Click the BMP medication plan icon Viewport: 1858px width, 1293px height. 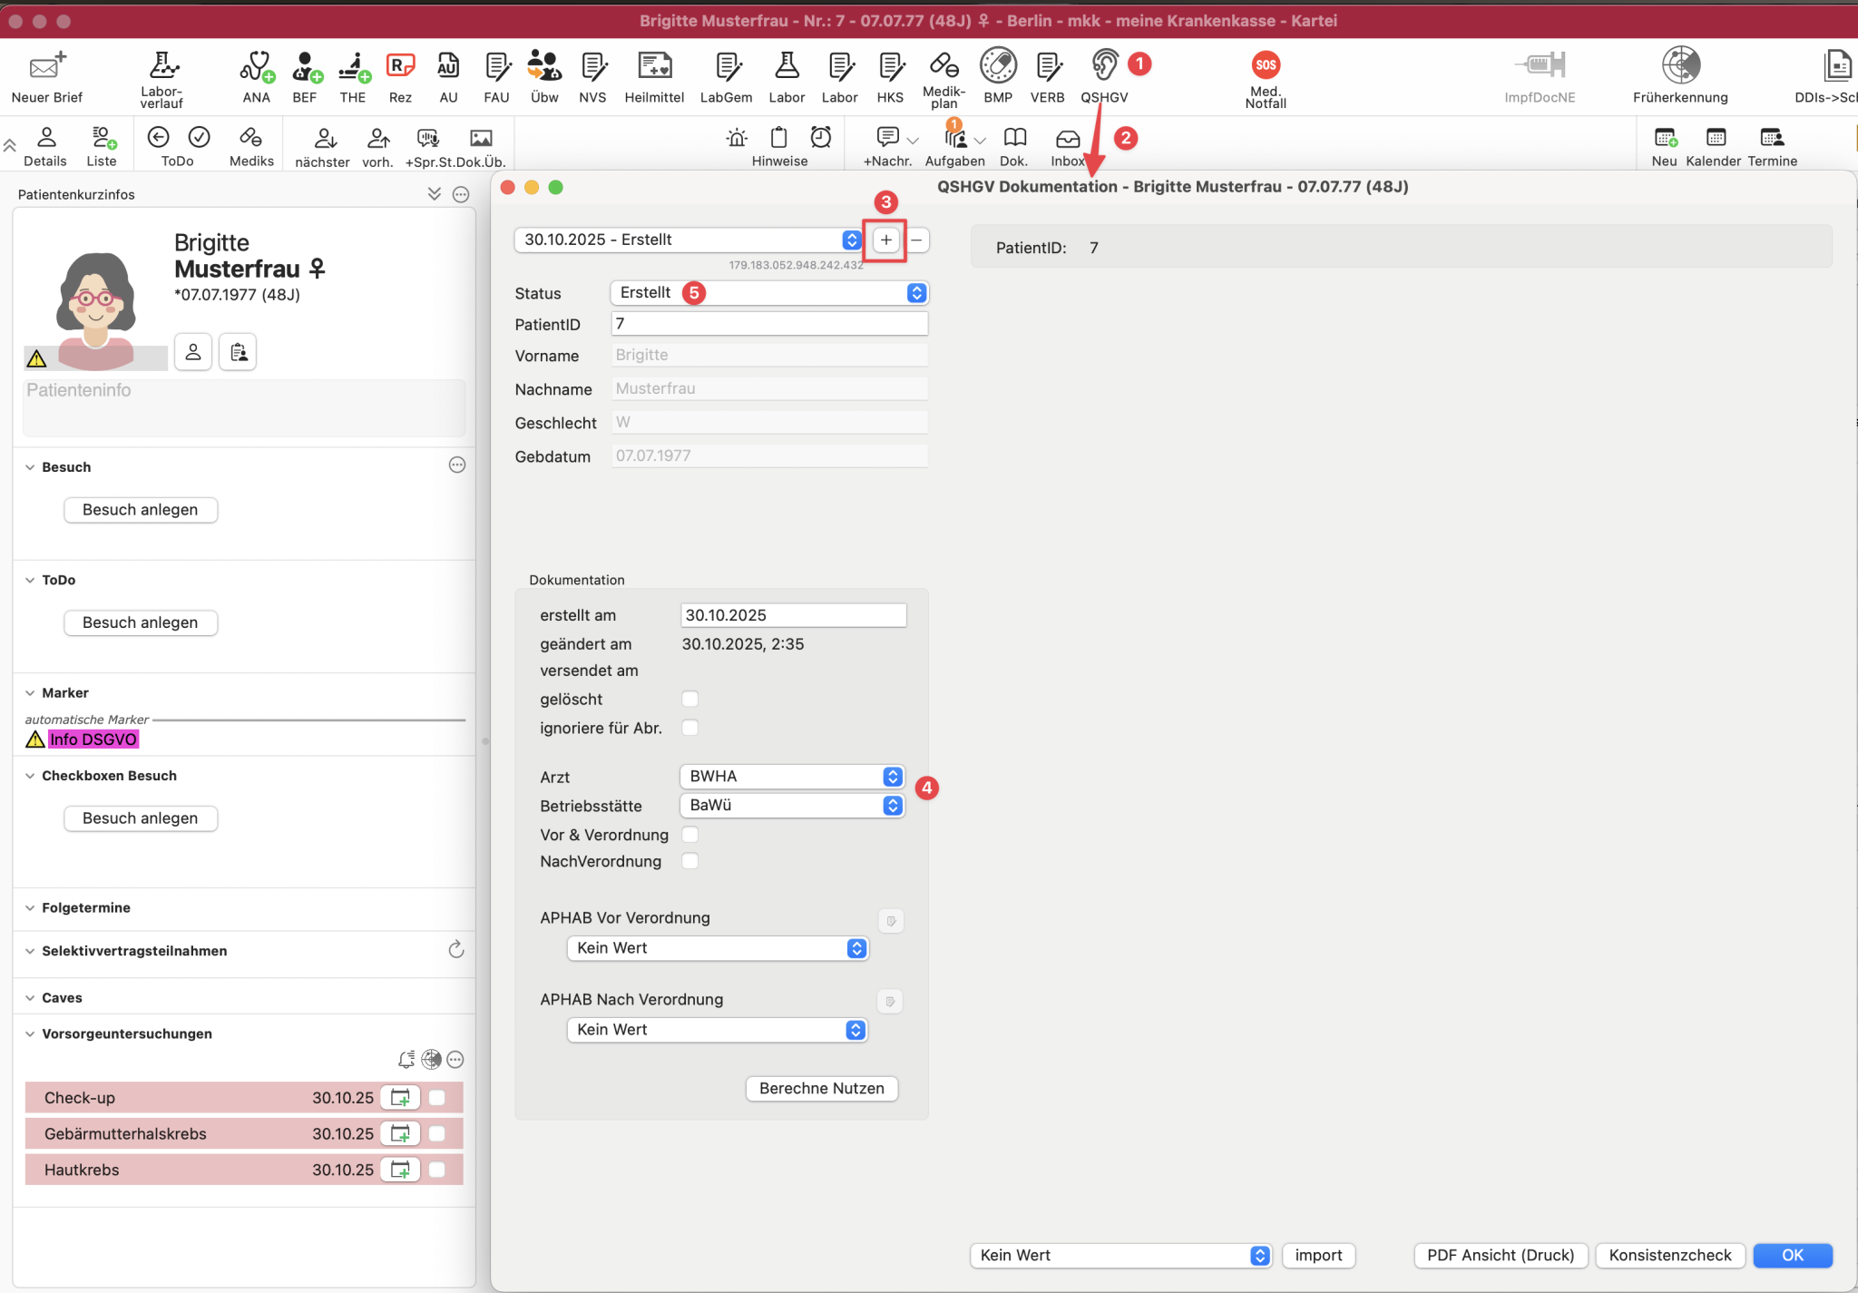(x=997, y=66)
